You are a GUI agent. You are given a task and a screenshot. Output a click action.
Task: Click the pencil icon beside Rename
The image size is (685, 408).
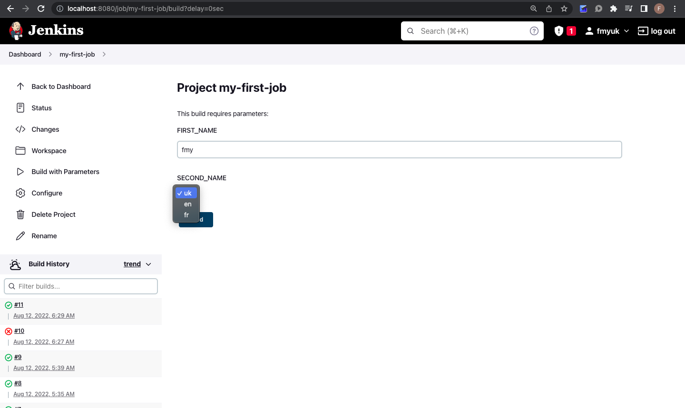click(20, 236)
